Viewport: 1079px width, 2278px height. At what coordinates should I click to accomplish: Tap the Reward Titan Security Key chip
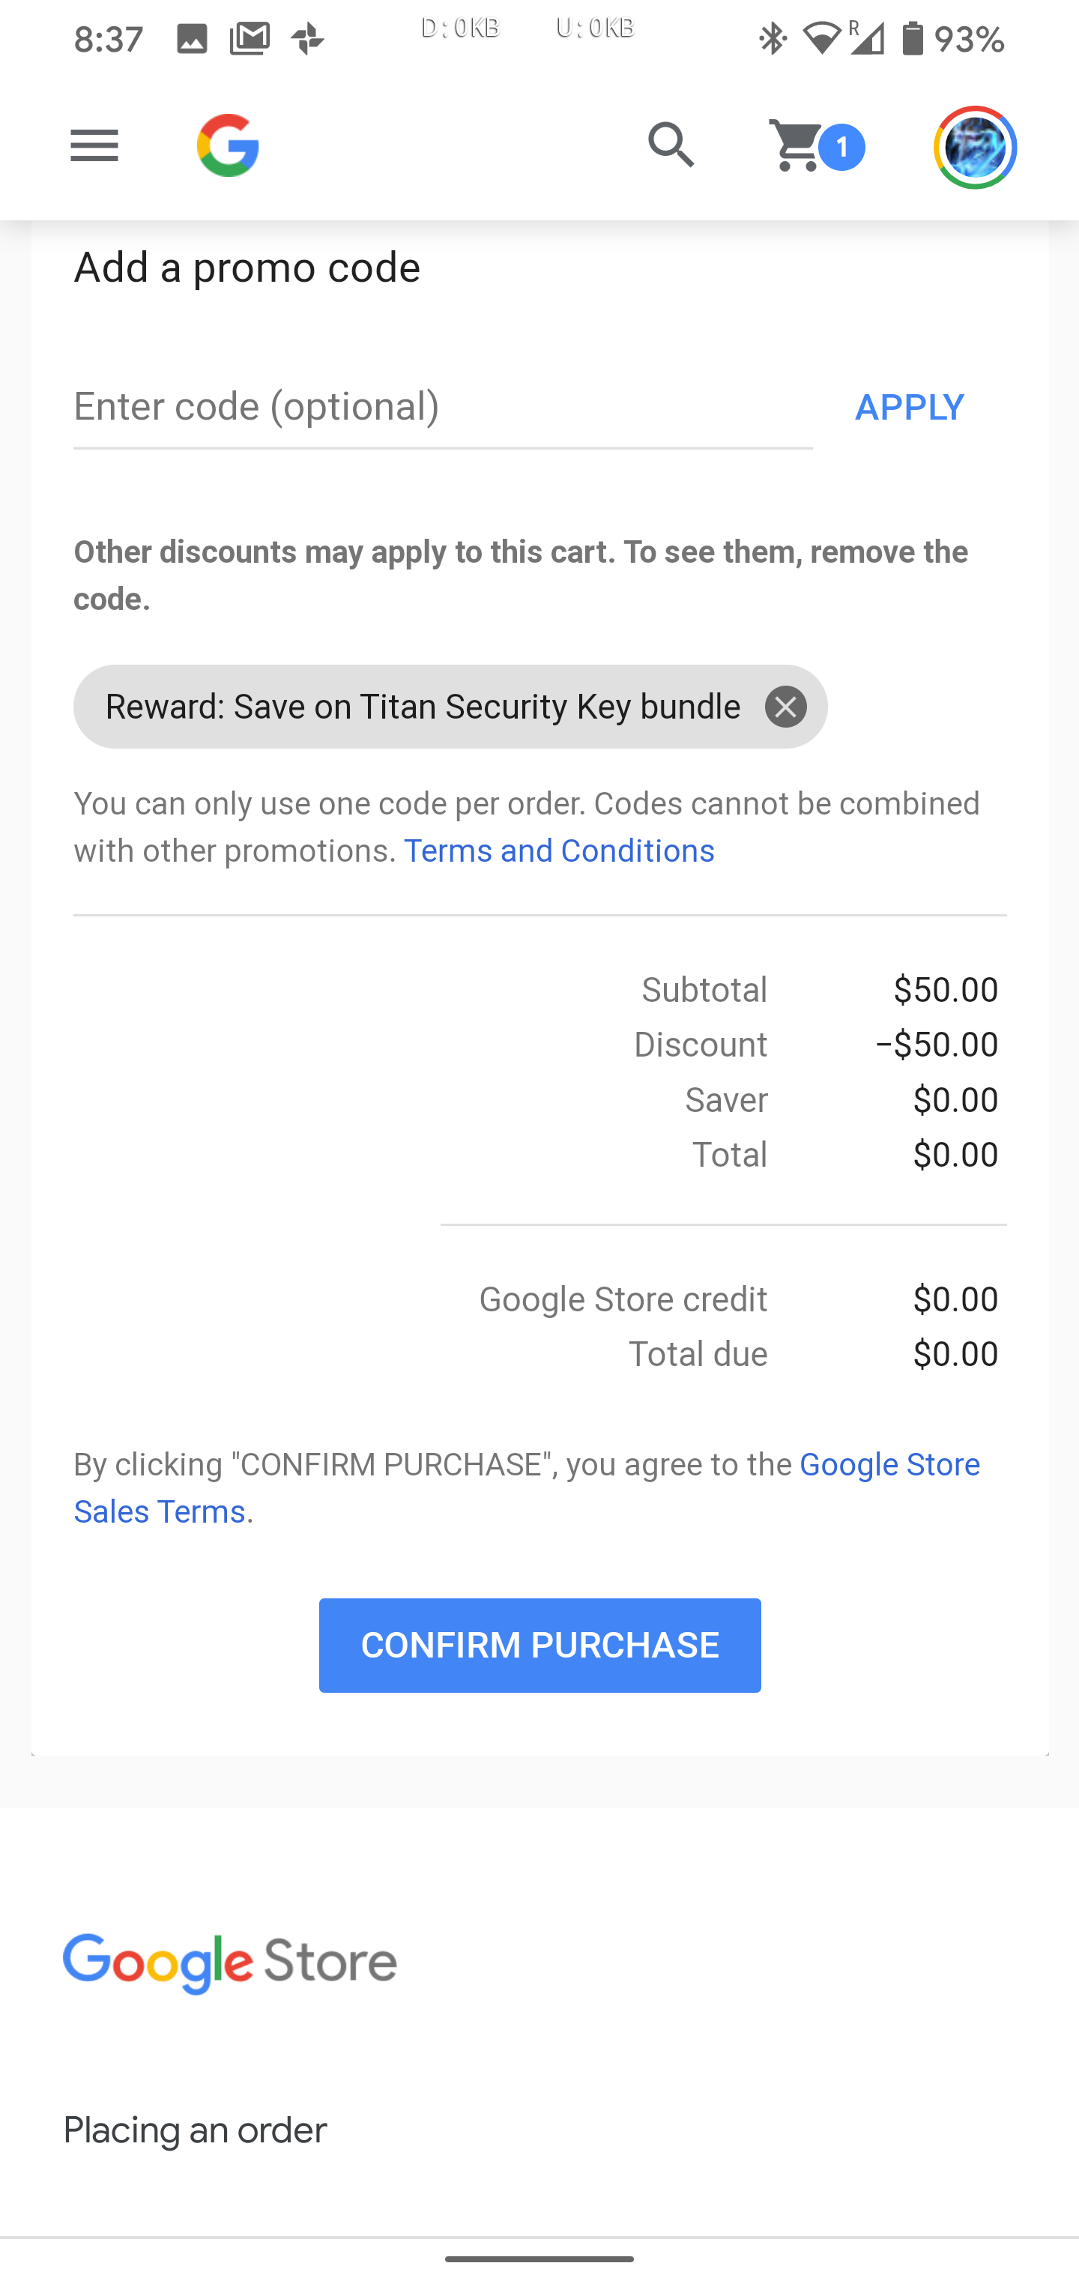point(423,707)
